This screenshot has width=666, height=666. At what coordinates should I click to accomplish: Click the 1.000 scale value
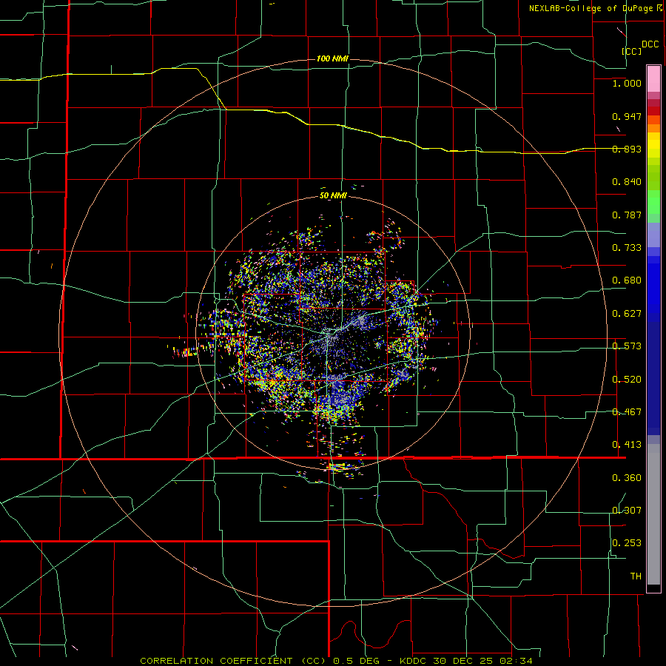click(x=627, y=84)
